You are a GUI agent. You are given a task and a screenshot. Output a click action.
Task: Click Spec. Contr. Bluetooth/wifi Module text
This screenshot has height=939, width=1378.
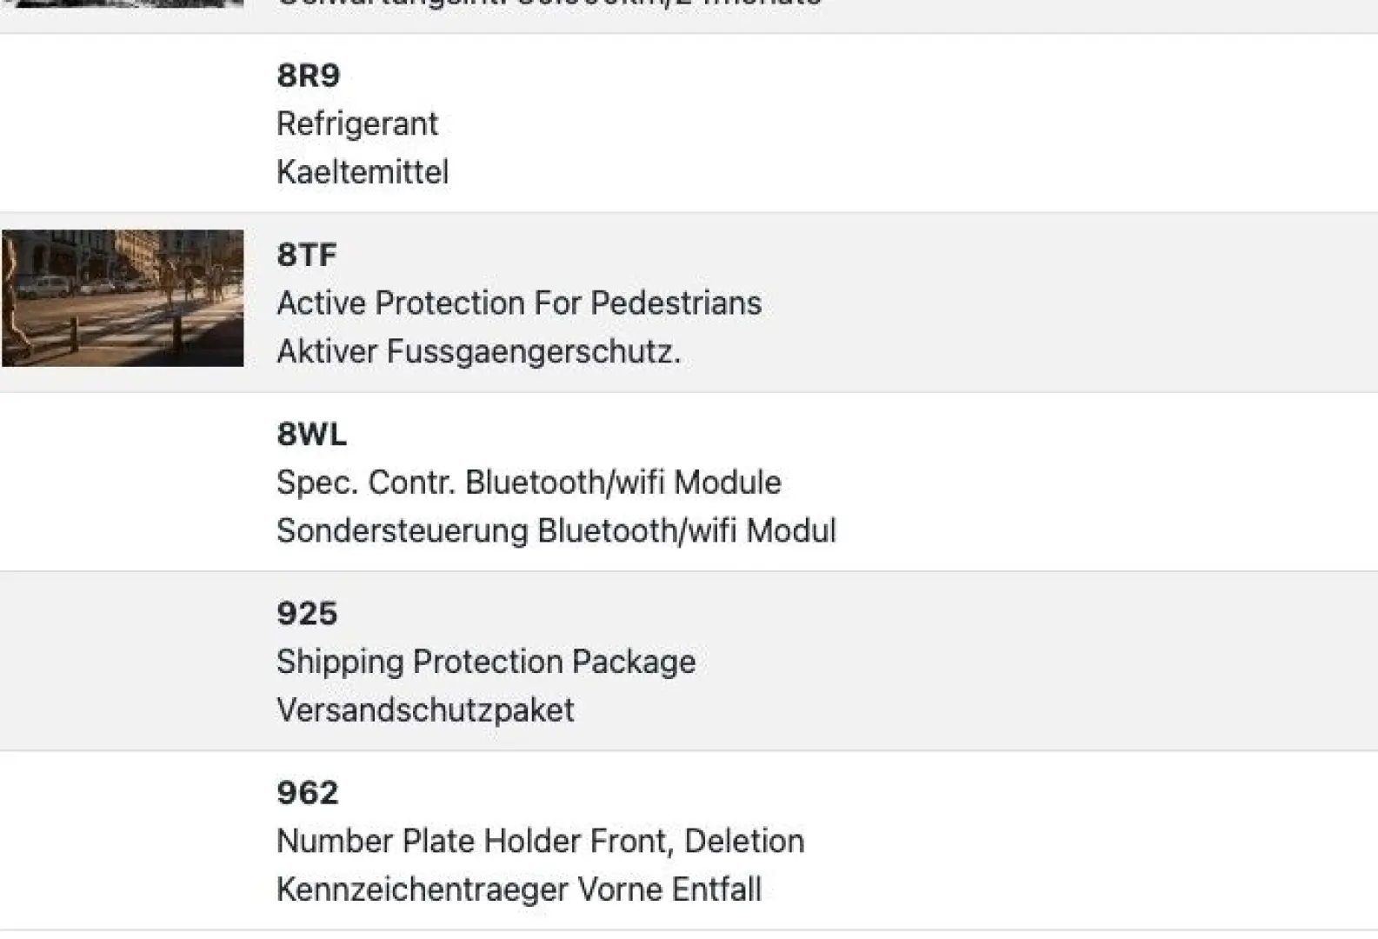529,483
